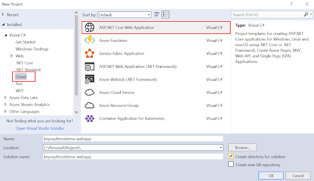
Task: Click the Azure WebJob template icon
Action: tap(89, 80)
